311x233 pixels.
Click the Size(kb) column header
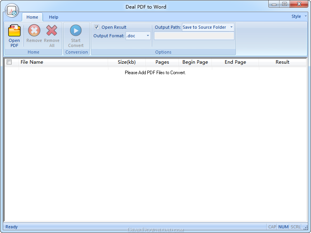coord(127,62)
